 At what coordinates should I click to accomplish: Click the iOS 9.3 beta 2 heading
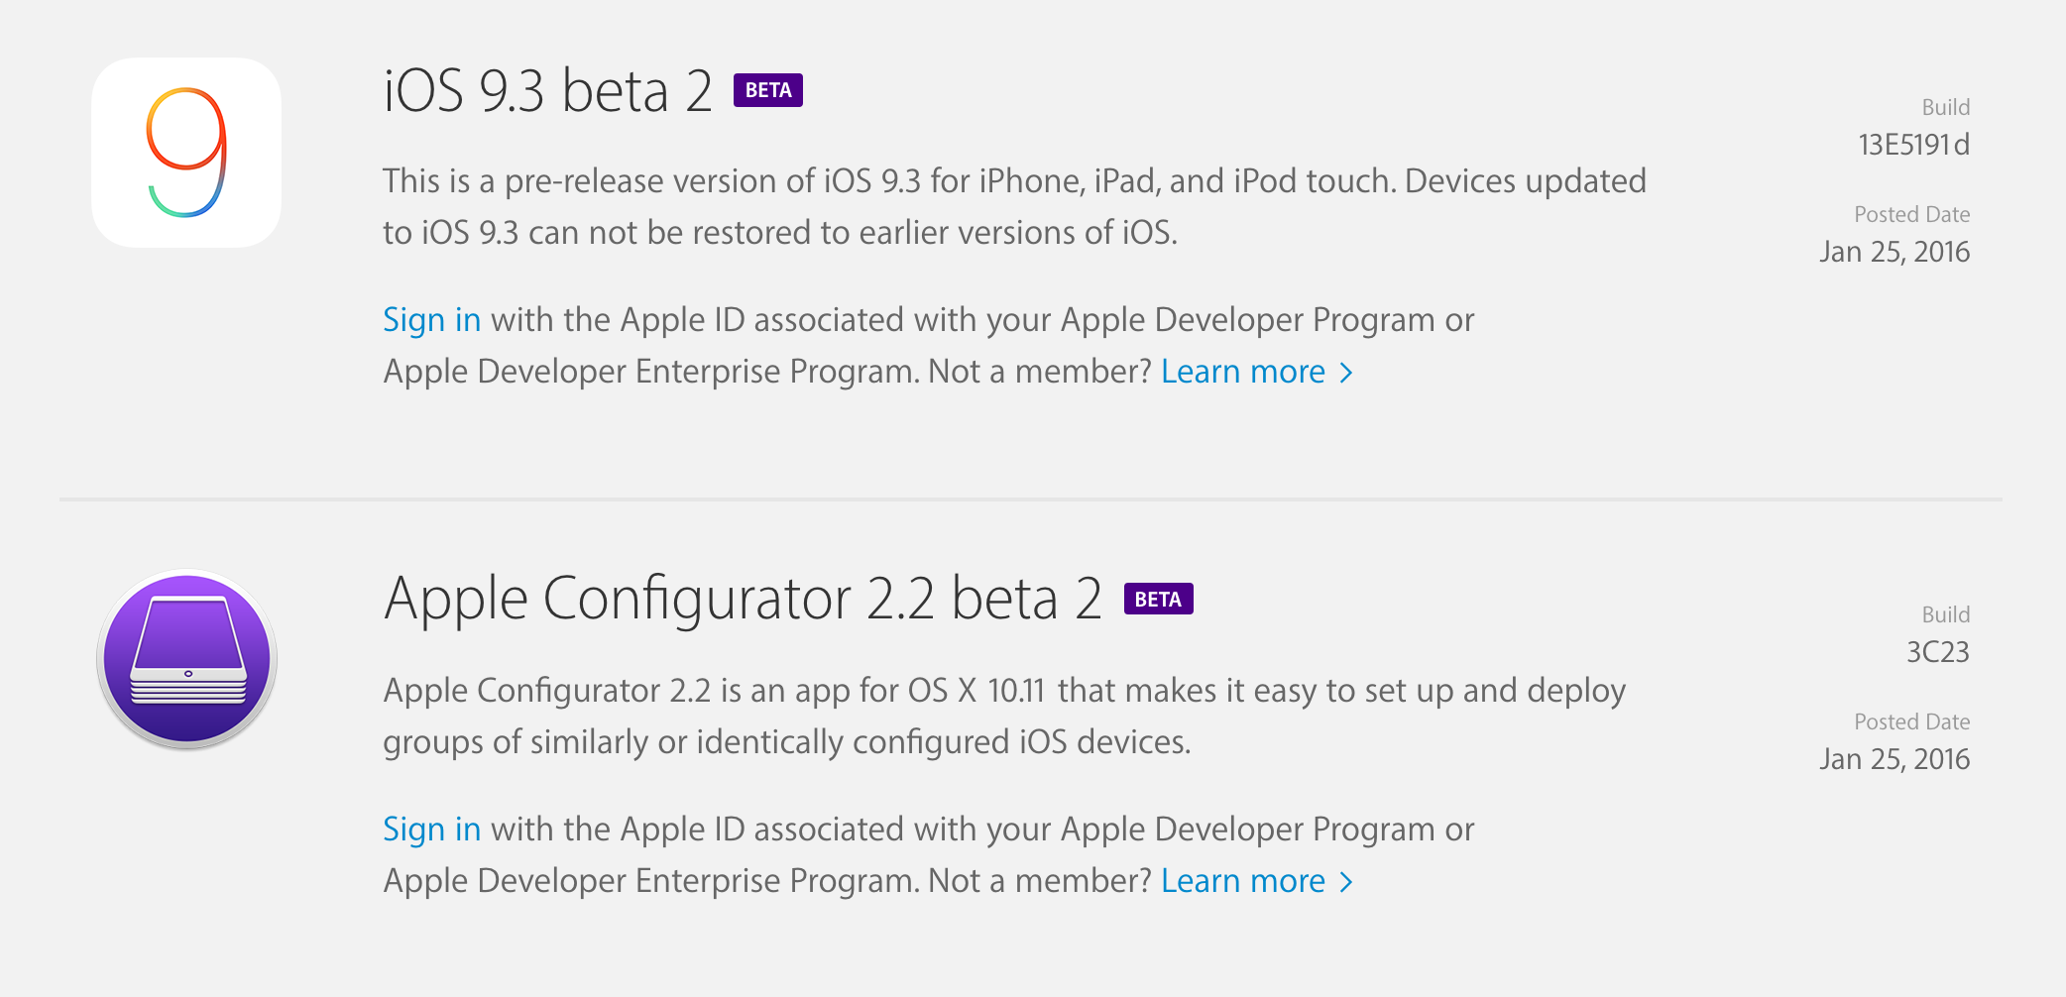click(548, 91)
